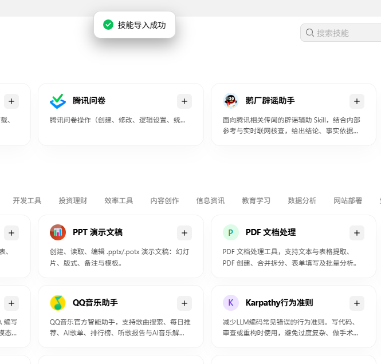The width and height of the screenshot is (381, 364).
Task: Open the 内容创作 category tab
Action: point(164,201)
